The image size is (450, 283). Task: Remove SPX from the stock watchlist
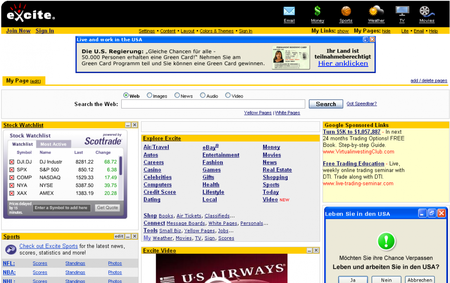(x=12, y=170)
